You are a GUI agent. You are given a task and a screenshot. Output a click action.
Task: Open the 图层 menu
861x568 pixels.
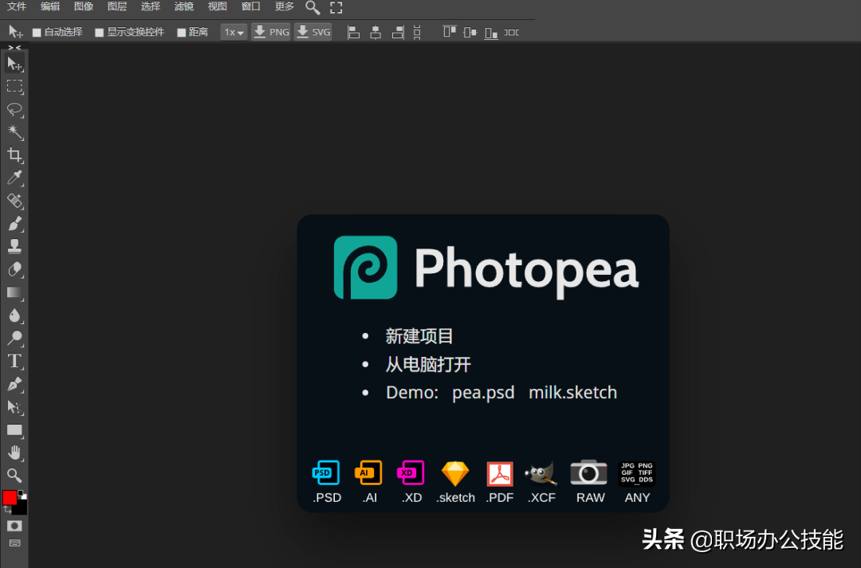[117, 6]
